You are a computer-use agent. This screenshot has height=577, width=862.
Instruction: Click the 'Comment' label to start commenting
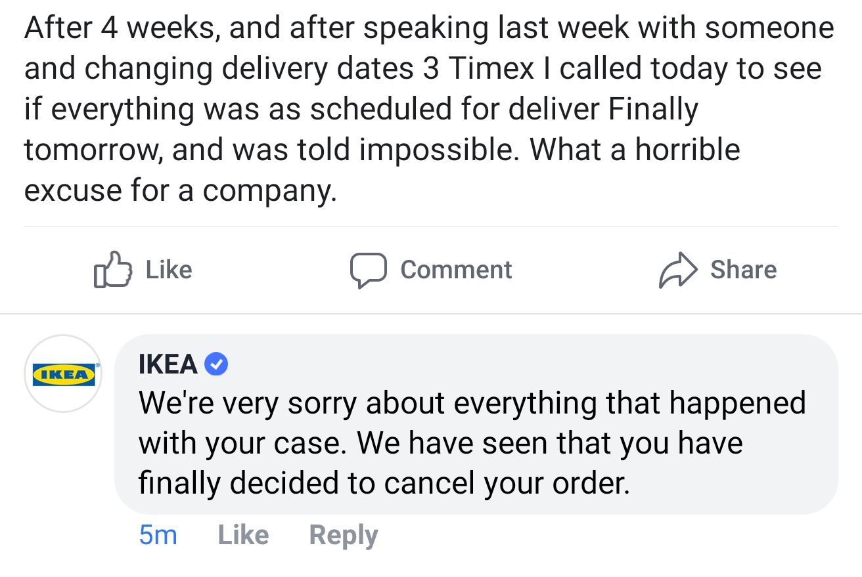tap(456, 269)
